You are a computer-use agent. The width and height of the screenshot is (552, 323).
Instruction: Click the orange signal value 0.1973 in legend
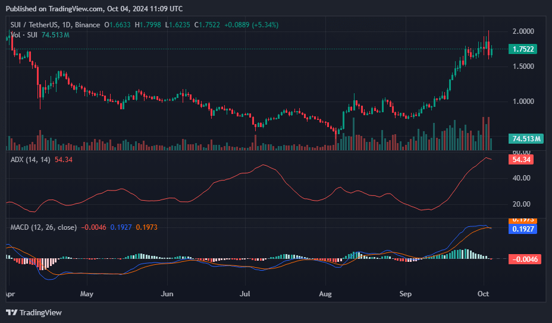point(146,227)
